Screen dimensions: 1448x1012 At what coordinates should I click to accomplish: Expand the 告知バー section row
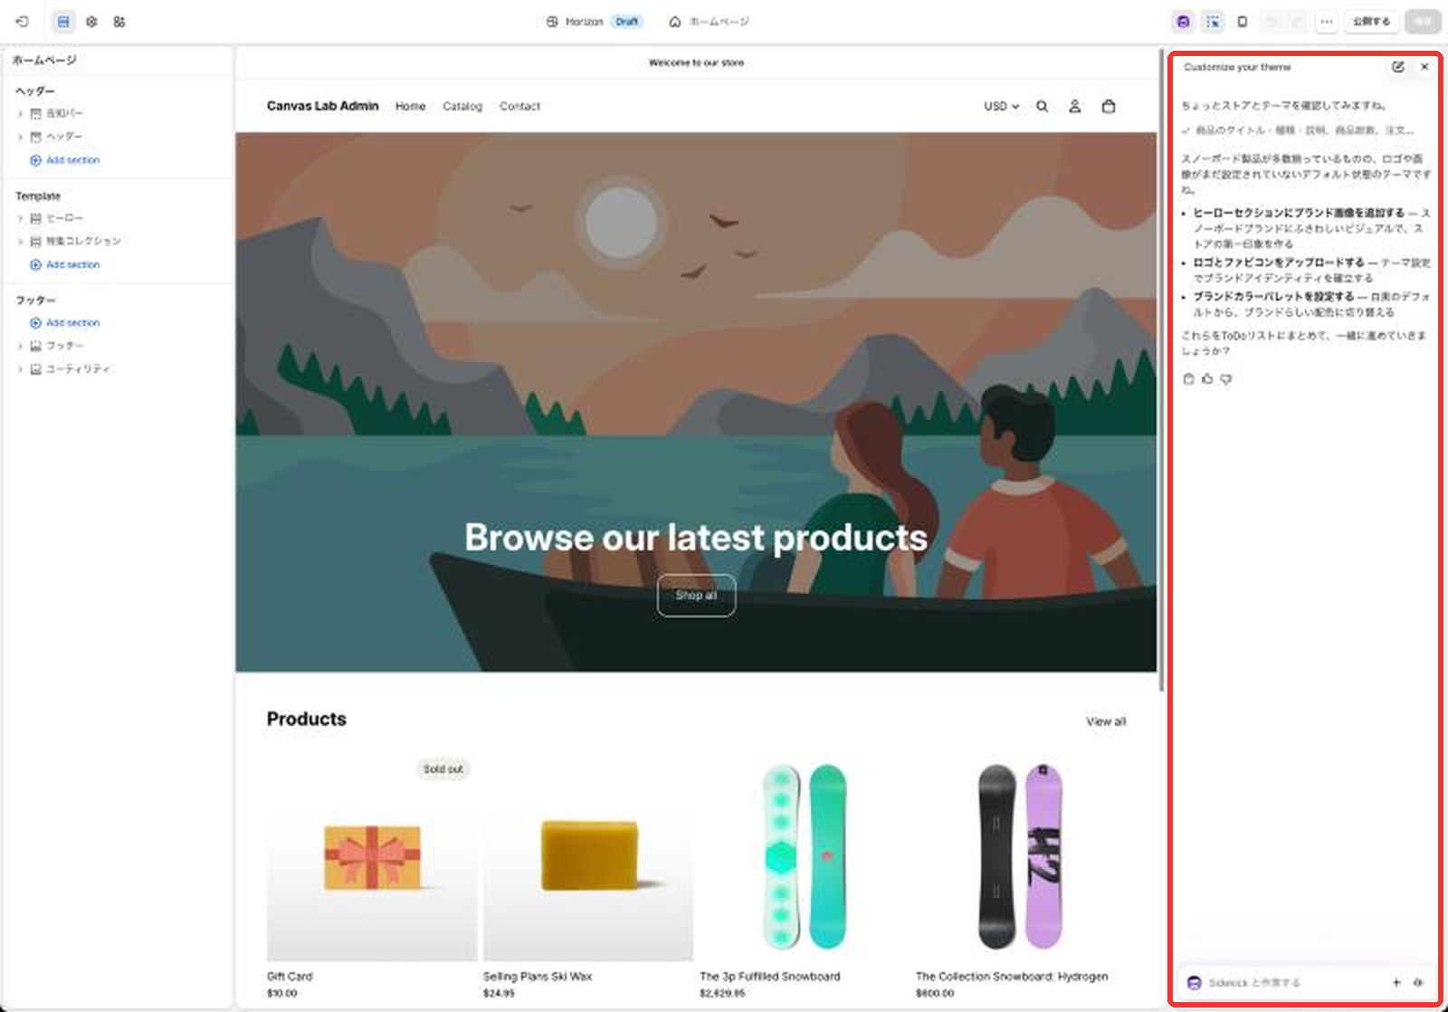(x=20, y=113)
